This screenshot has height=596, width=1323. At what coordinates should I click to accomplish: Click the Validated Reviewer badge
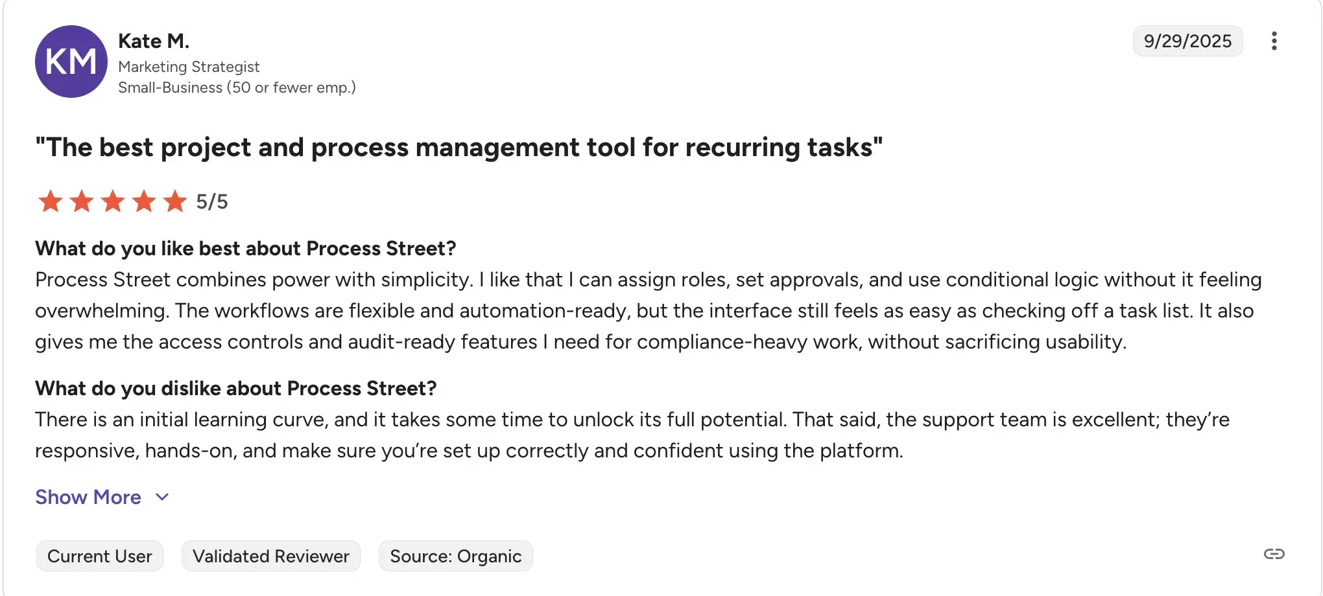(x=270, y=555)
